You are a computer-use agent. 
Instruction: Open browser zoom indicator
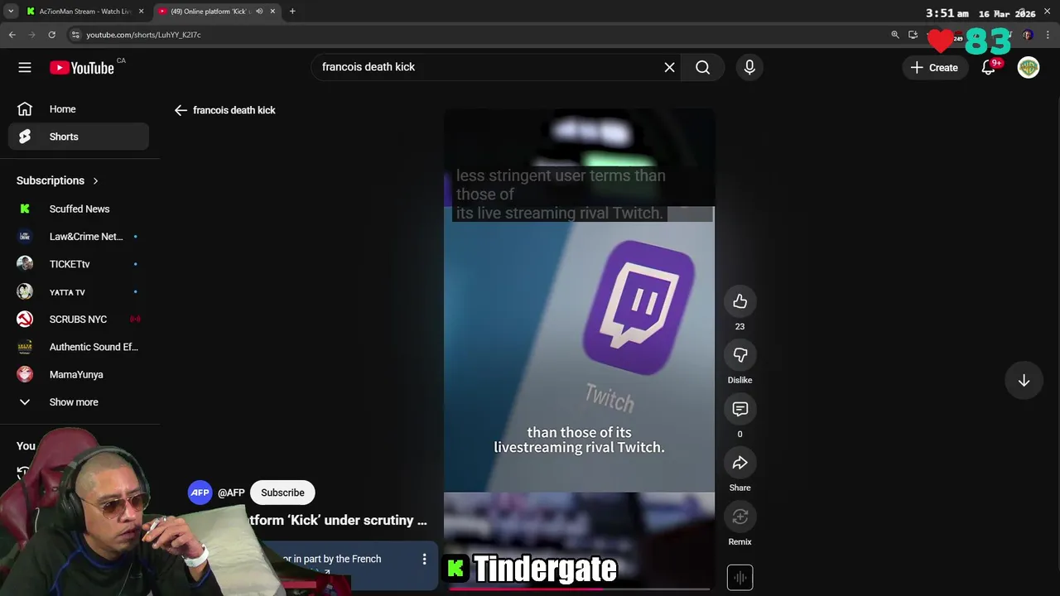click(894, 35)
